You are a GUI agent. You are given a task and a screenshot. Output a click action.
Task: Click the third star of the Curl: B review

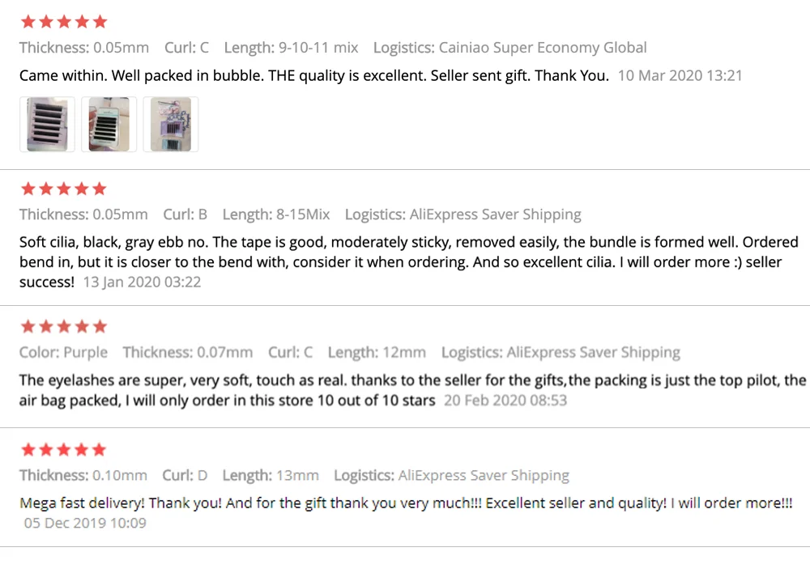pos(63,189)
